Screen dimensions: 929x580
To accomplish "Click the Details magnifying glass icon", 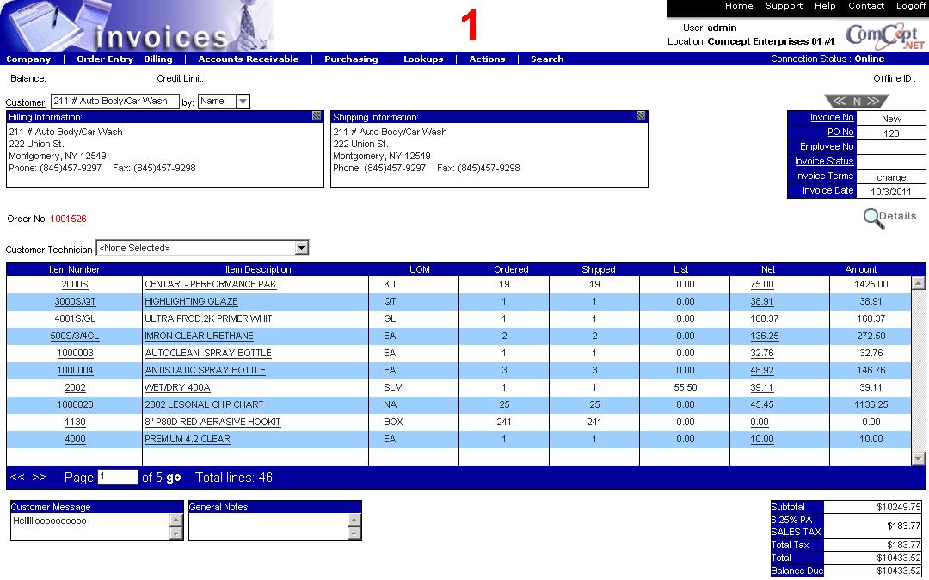I will tap(874, 219).
